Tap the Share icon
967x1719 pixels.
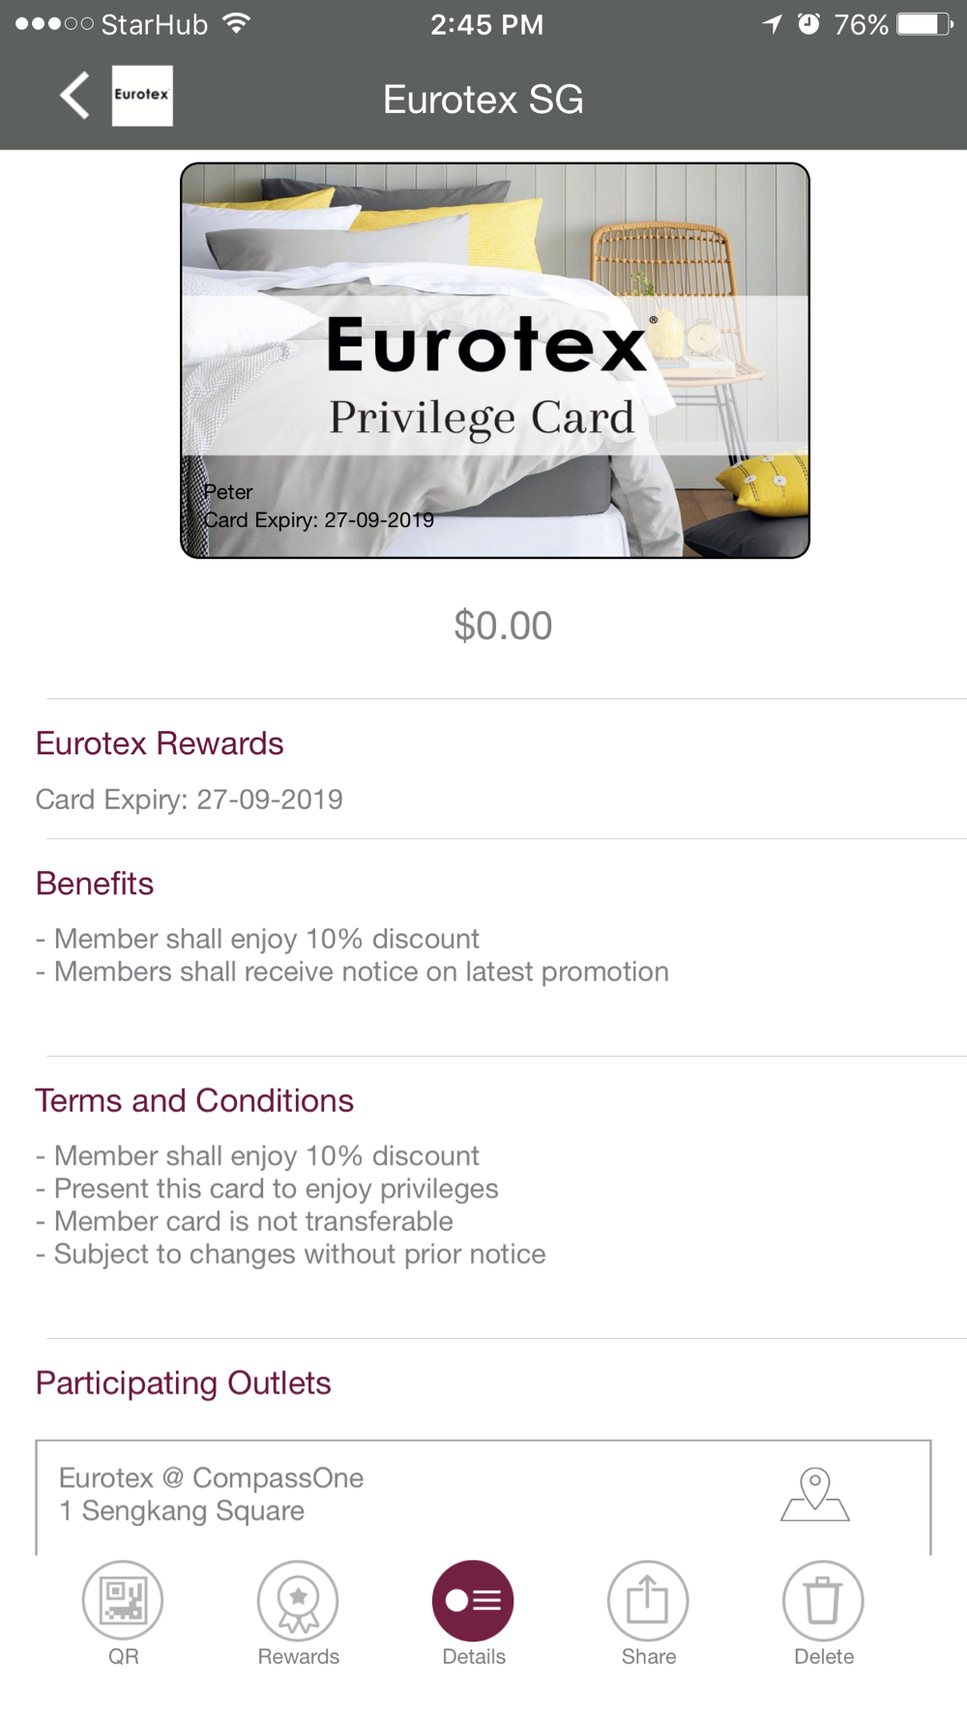click(x=648, y=1613)
